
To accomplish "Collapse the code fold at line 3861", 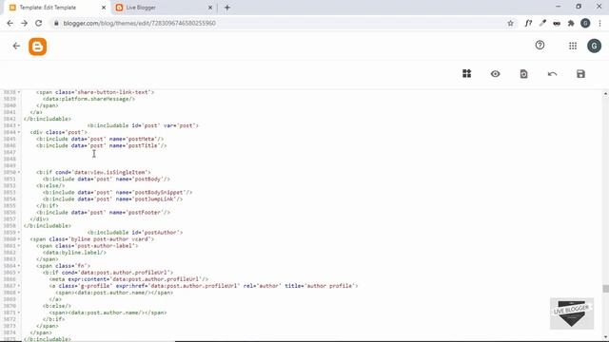I will click(x=19, y=246).
